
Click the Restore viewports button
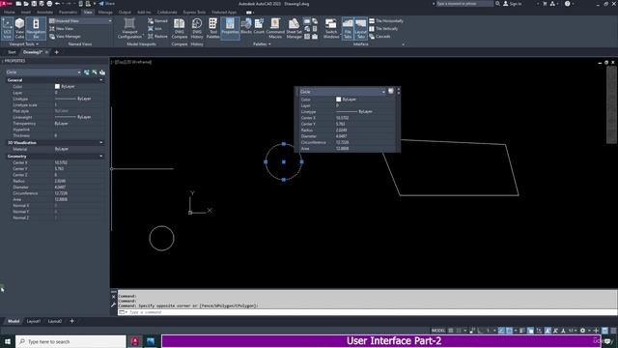[157, 37]
